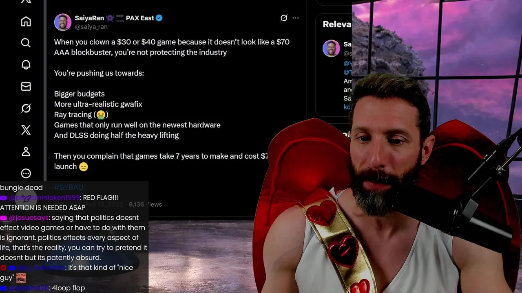The image size is (522, 293).
Task: Open the X Premium icon in sidebar
Action: tap(26, 130)
